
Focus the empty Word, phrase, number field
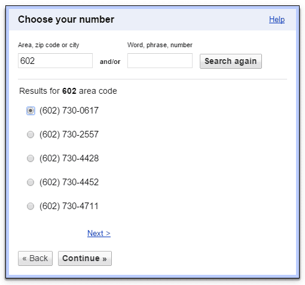(x=160, y=60)
